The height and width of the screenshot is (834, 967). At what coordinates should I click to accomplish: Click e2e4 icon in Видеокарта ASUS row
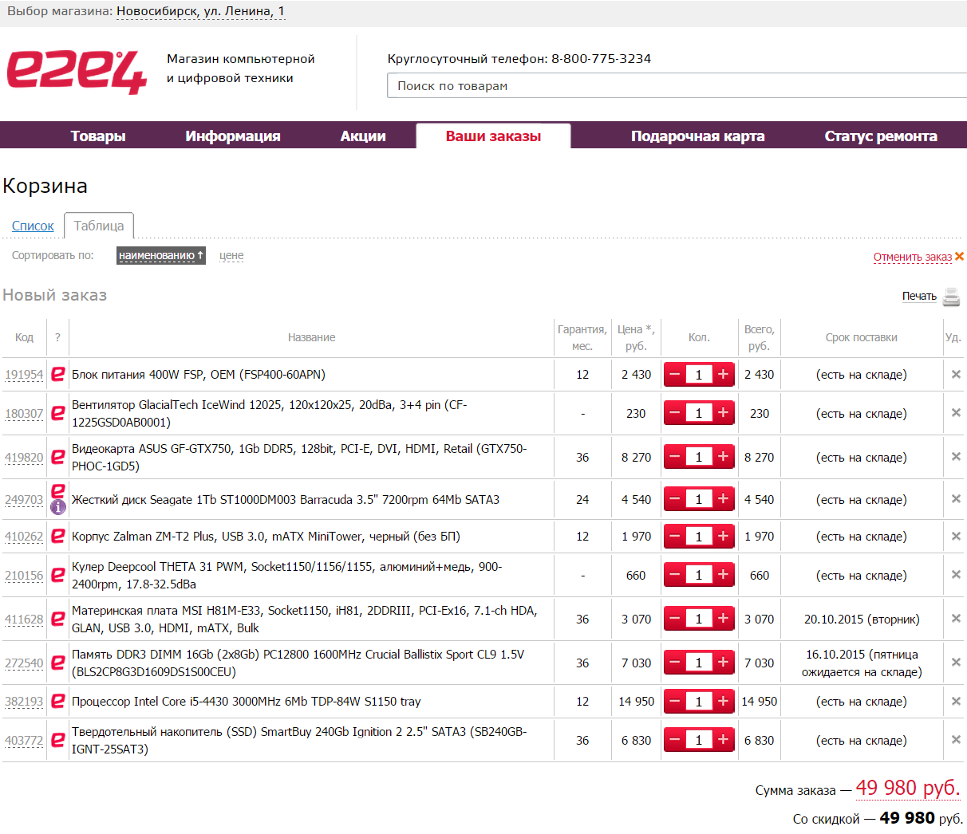pos(58,457)
